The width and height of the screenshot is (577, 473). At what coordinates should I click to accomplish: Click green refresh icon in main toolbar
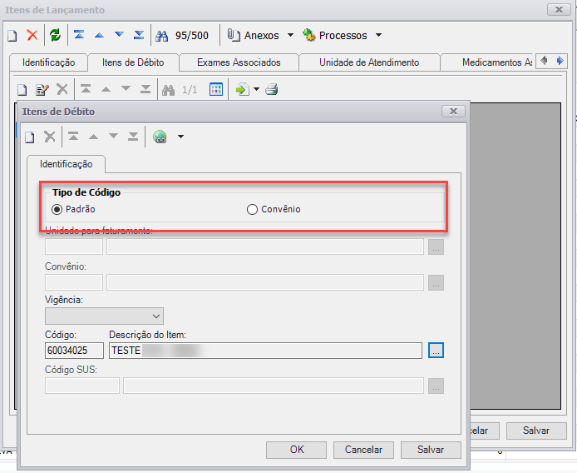pos(55,36)
